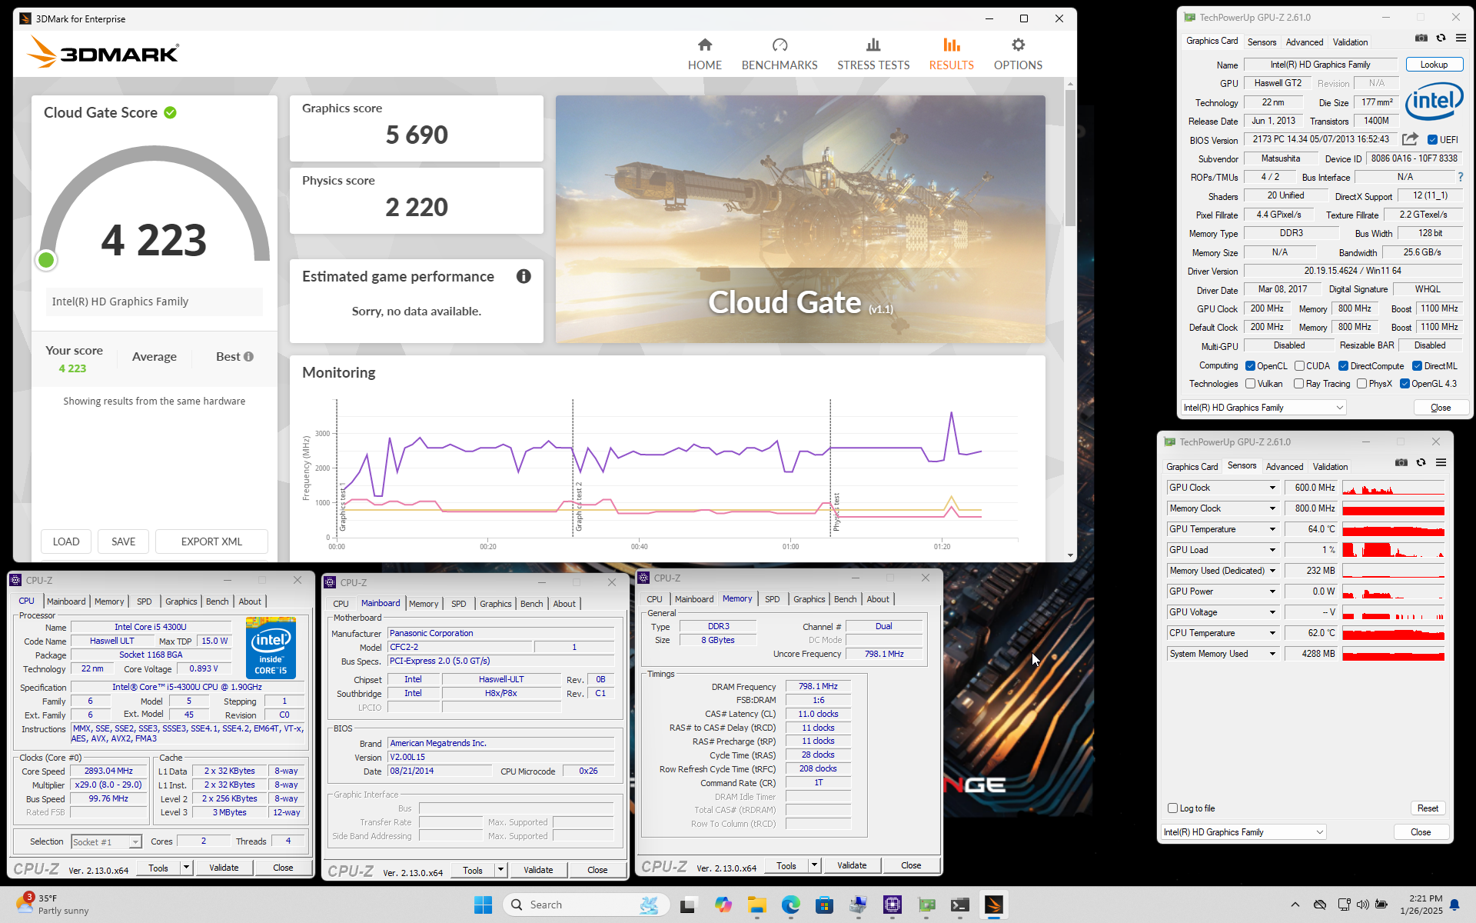
Task: Toggle the CUDA checkbox
Action: click(x=1299, y=366)
